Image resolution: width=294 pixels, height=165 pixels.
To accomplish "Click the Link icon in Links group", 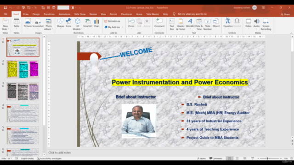I will (139, 21).
